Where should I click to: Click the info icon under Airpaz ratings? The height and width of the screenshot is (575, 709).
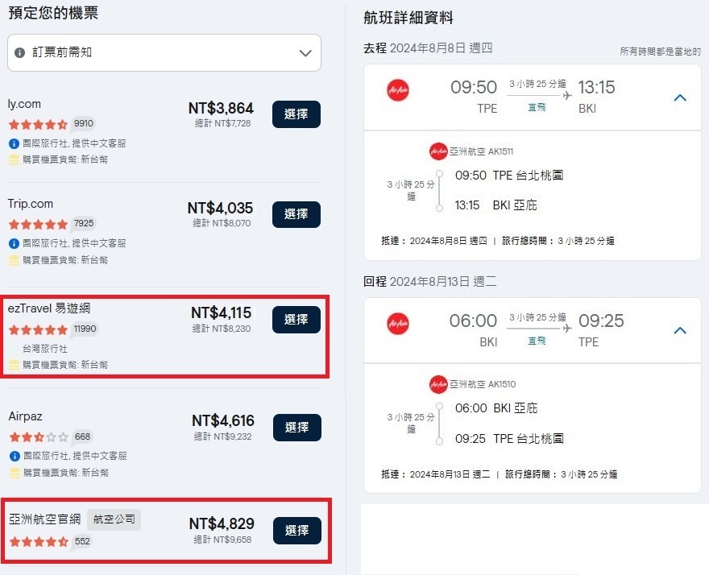click(15, 456)
